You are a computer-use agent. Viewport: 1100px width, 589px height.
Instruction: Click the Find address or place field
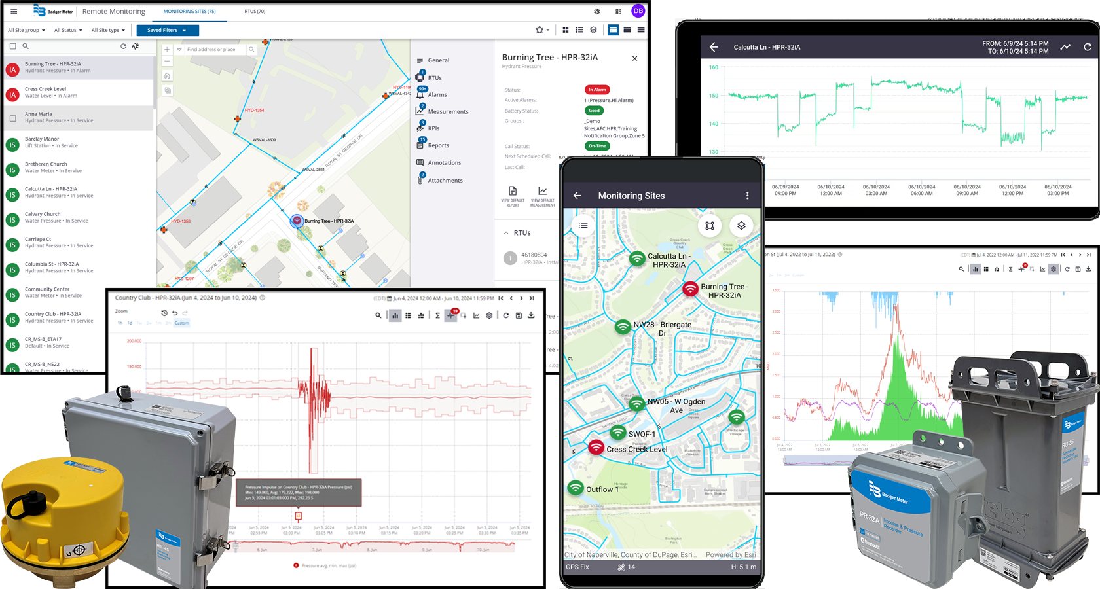(215, 49)
